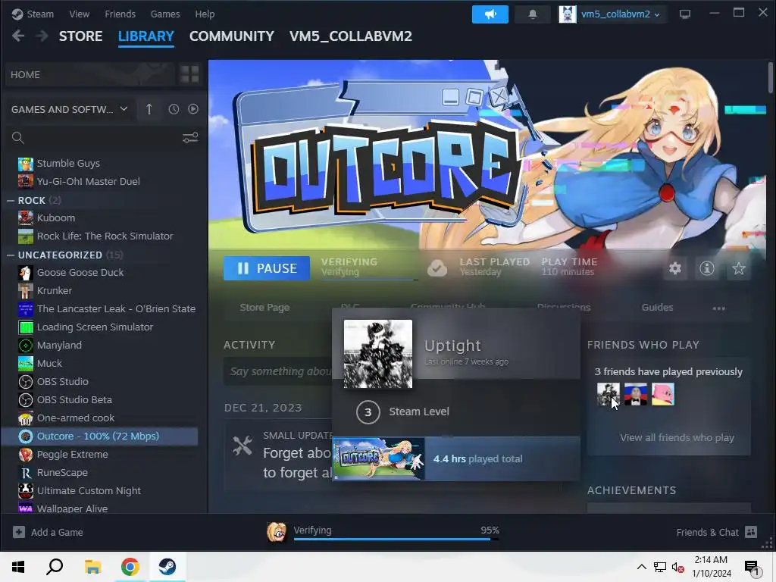Screen dimensions: 776x582
Task: Go forward with the right arrow
Action: coord(42,36)
